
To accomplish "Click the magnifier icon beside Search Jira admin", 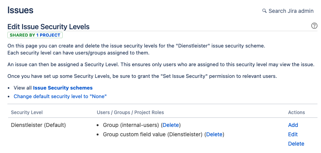I will (264, 11).
